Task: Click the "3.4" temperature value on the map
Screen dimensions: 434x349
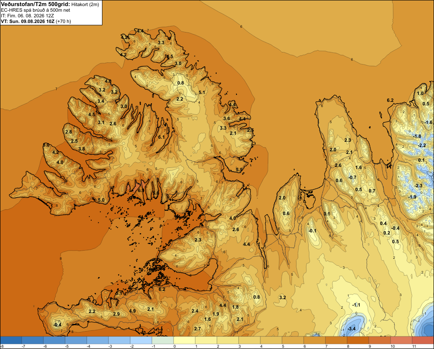Action: (x=101, y=101)
